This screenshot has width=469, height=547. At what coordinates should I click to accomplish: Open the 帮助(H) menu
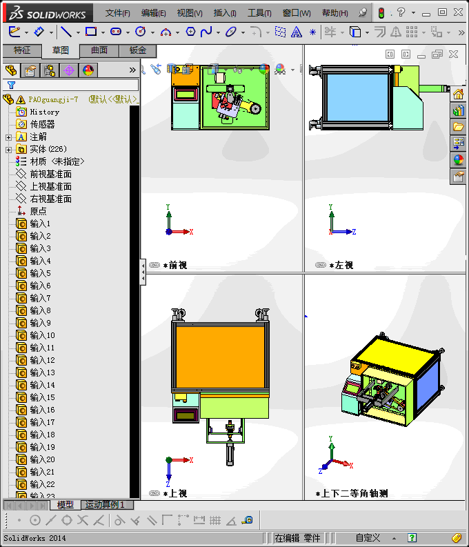[335, 13]
